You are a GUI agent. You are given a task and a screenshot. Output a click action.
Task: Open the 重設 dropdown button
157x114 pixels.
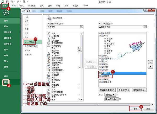click(x=110, y=95)
